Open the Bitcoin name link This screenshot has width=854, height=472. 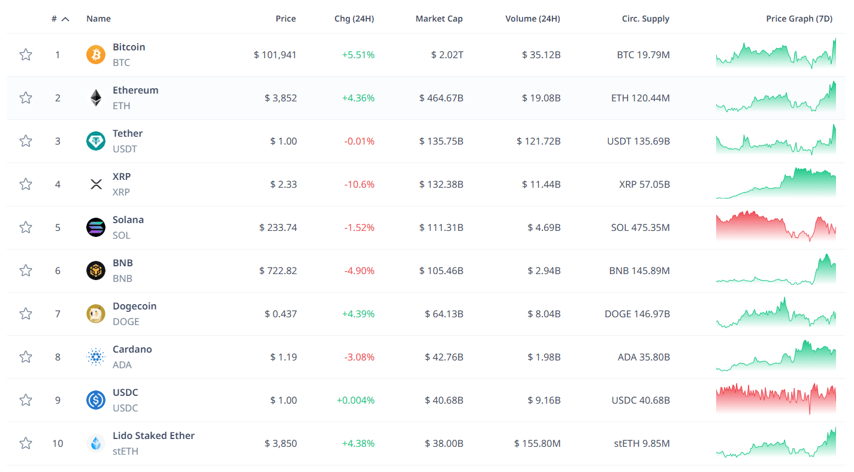click(x=129, y=47)
